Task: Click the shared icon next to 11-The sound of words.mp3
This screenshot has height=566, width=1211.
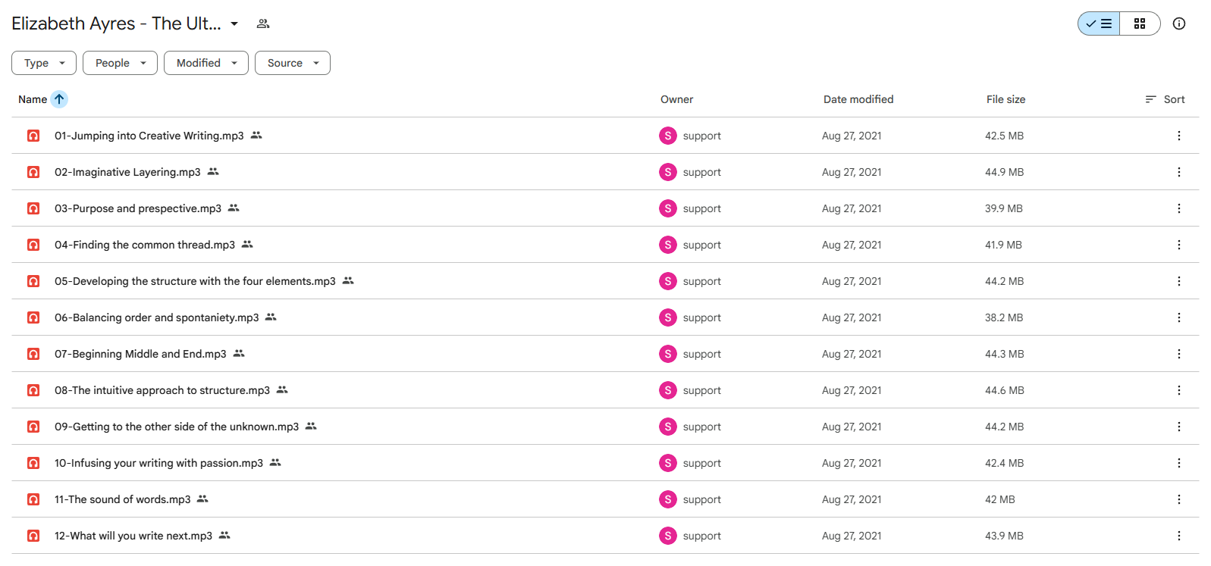Action: click(x=202, y=499)
